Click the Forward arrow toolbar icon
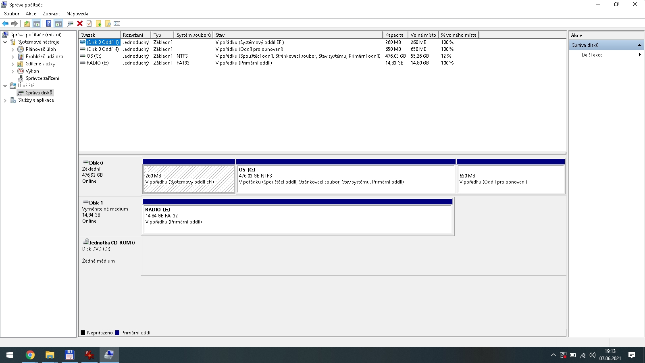The width and height of the screenshot is (645, 363). coord(15,23)
